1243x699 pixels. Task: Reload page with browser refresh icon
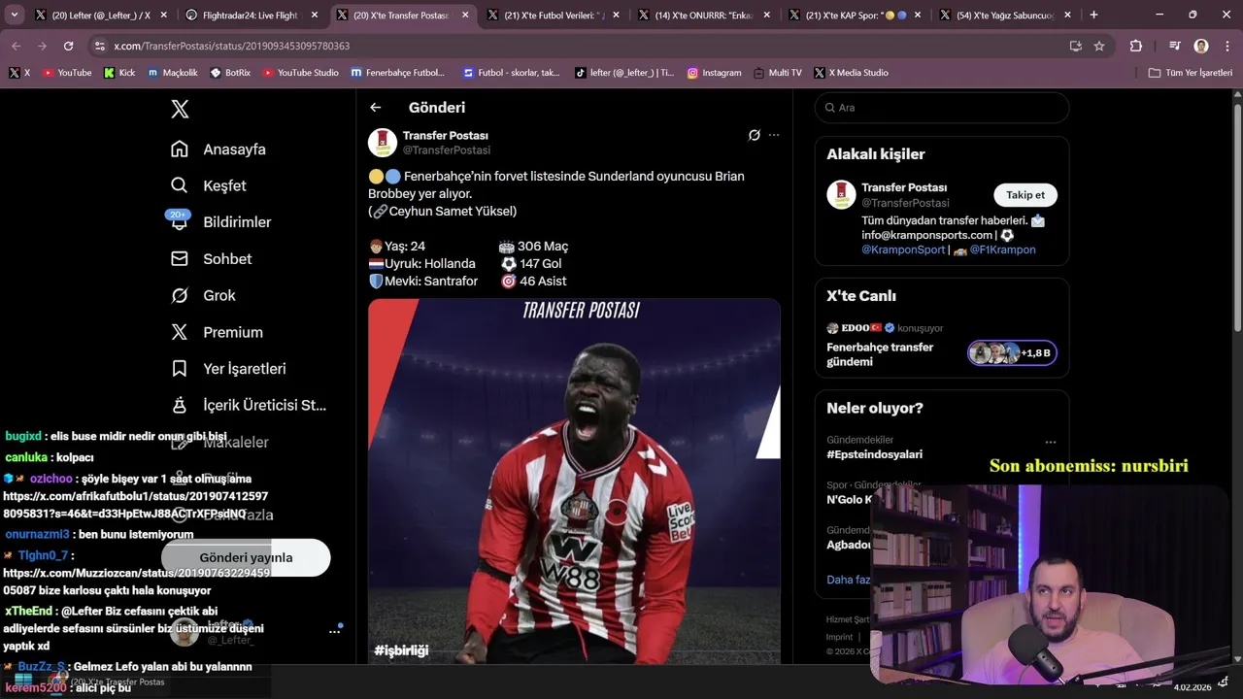[68, 46]
